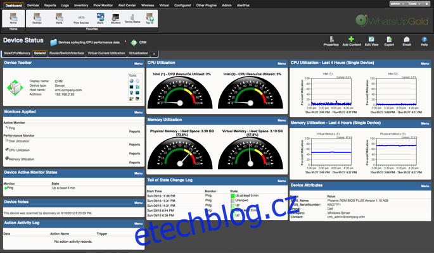The height and width of the screenshot is (253, 434).
Task: Click the blue folder icon in the breadcrumb
Action: pyautogui.click(x=53, y=42)
